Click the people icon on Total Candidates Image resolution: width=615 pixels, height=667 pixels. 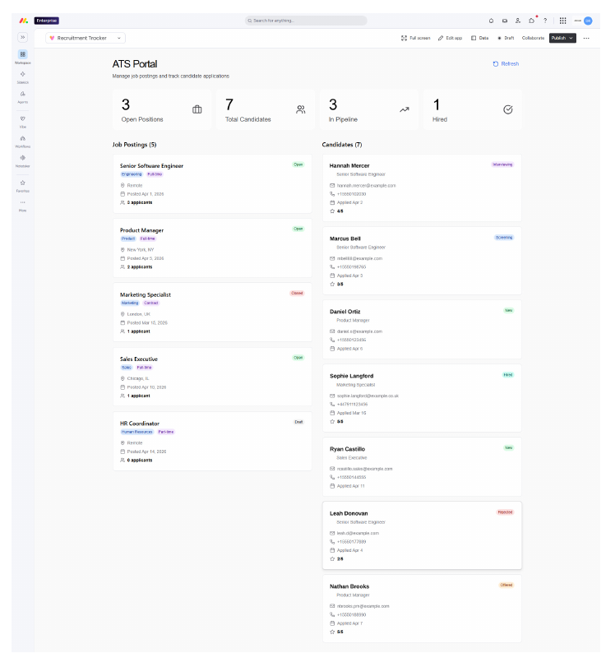coord(301,109)
